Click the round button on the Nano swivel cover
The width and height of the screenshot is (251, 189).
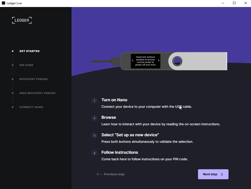pyautogui.click(x=177, y=61)
